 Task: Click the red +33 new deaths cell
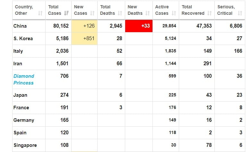tap(139, 26)
